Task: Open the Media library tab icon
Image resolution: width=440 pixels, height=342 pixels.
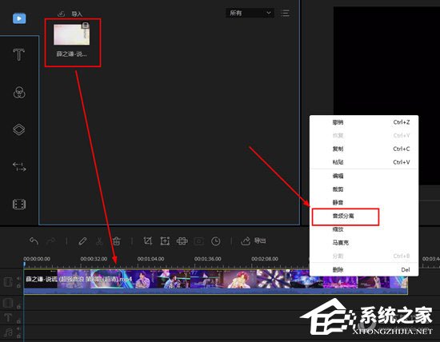Action: click(x=19, y=18)
